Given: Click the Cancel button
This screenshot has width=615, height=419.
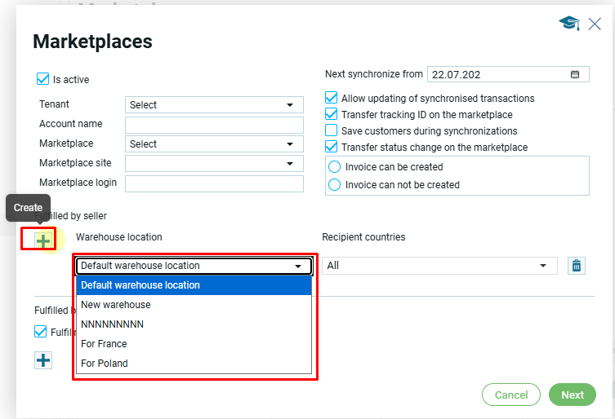Looking at the screenshot, I should click(x=511, y=395).
